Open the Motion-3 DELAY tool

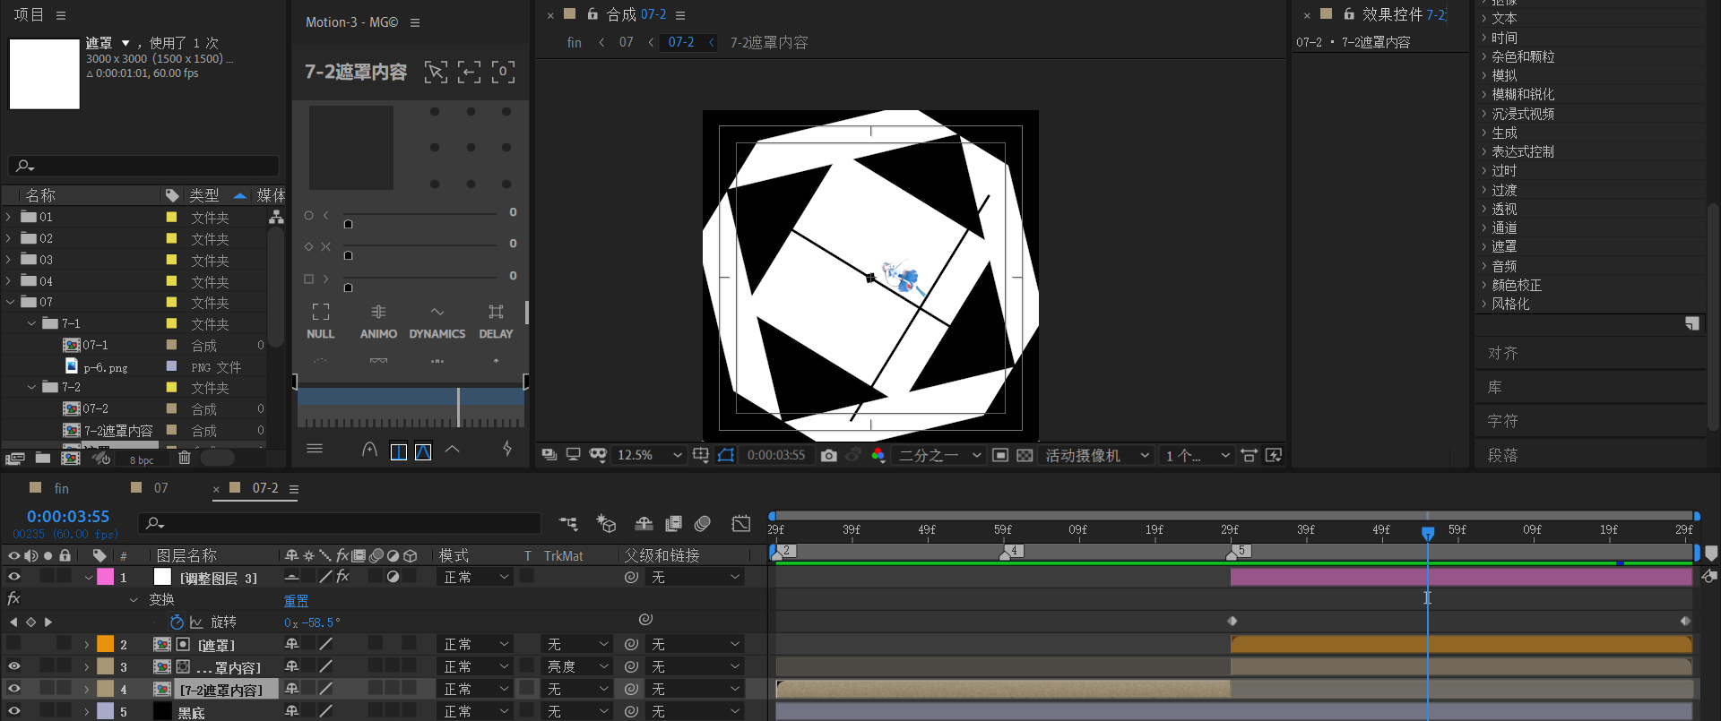point(496,321)
